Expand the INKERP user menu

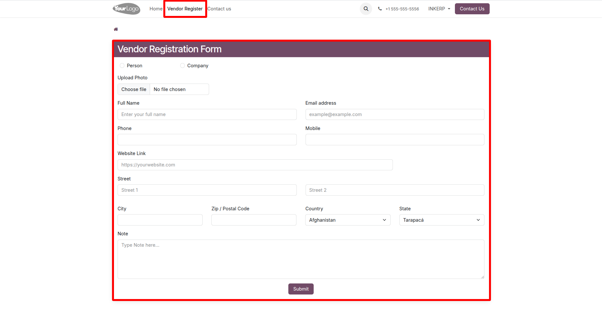439,9
